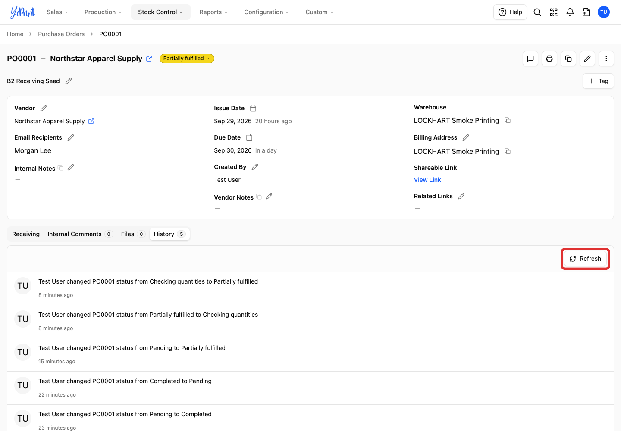621x431 pixels.
Task: Open the notifications bell
Action: pyautogui.click(x=570, y=12)
